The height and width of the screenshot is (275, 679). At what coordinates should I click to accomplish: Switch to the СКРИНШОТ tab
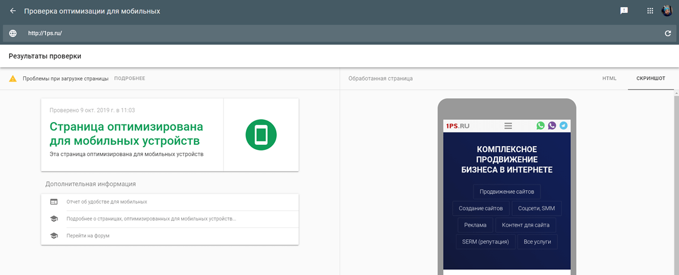(651, 79)
